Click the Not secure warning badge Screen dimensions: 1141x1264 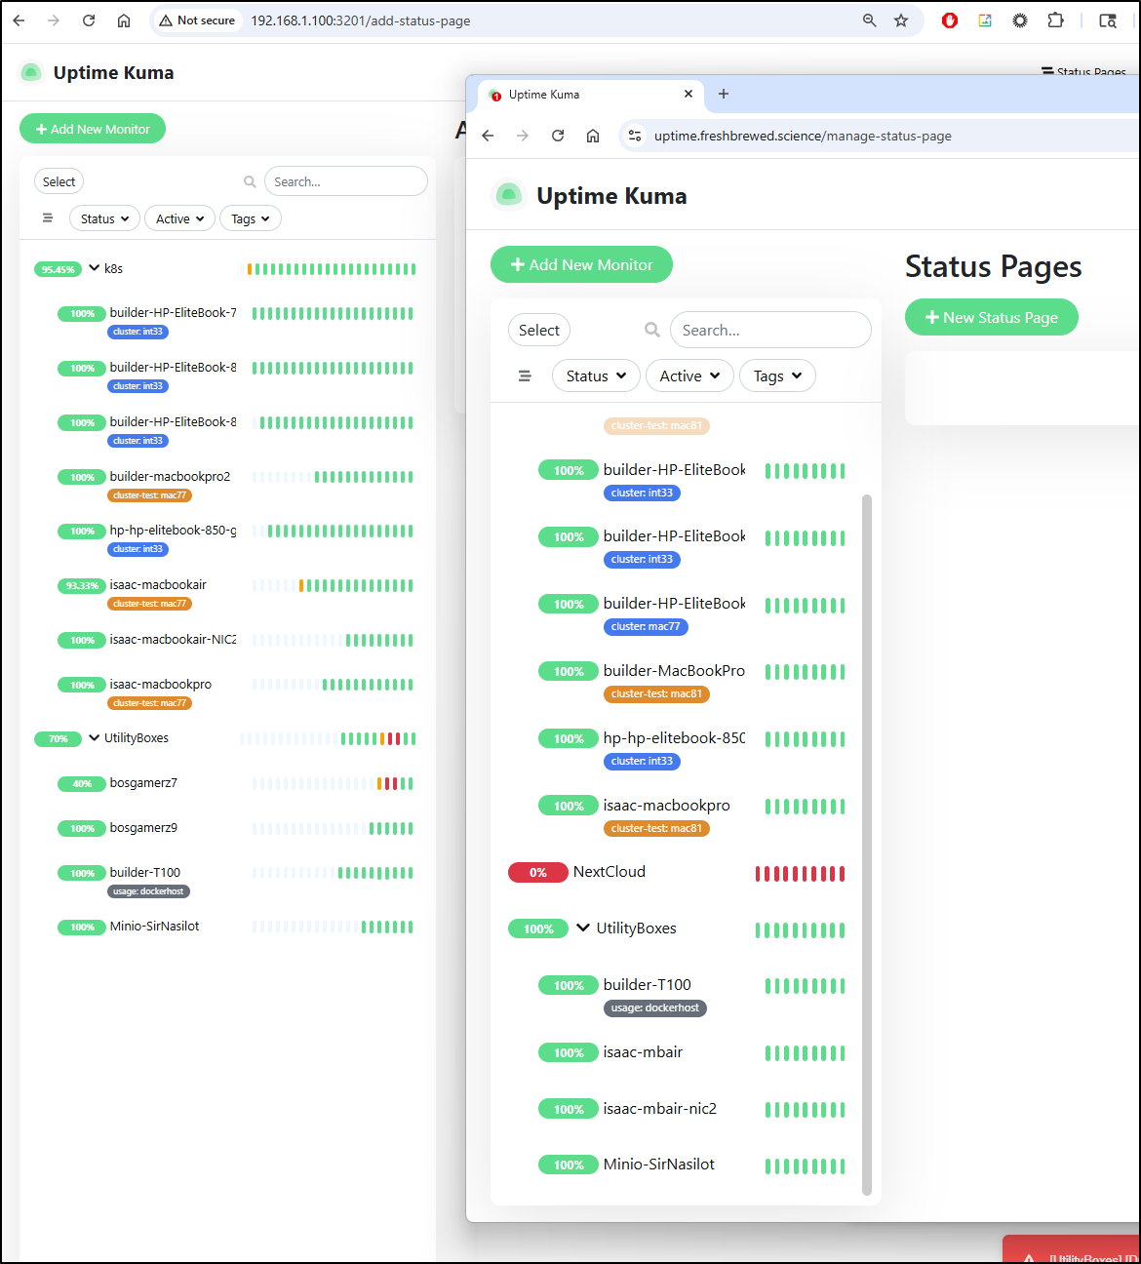(x=198, y=20)
